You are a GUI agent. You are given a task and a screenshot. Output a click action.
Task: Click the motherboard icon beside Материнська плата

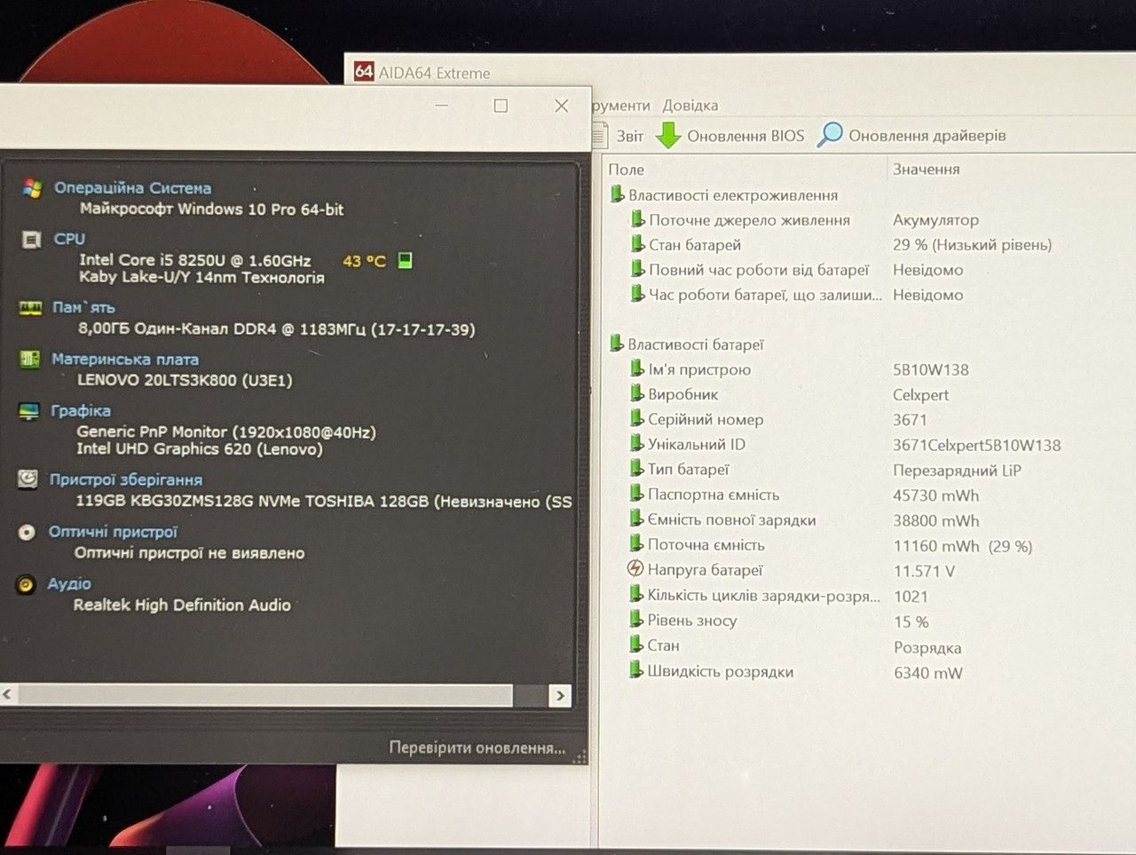(x=30, y=360)
